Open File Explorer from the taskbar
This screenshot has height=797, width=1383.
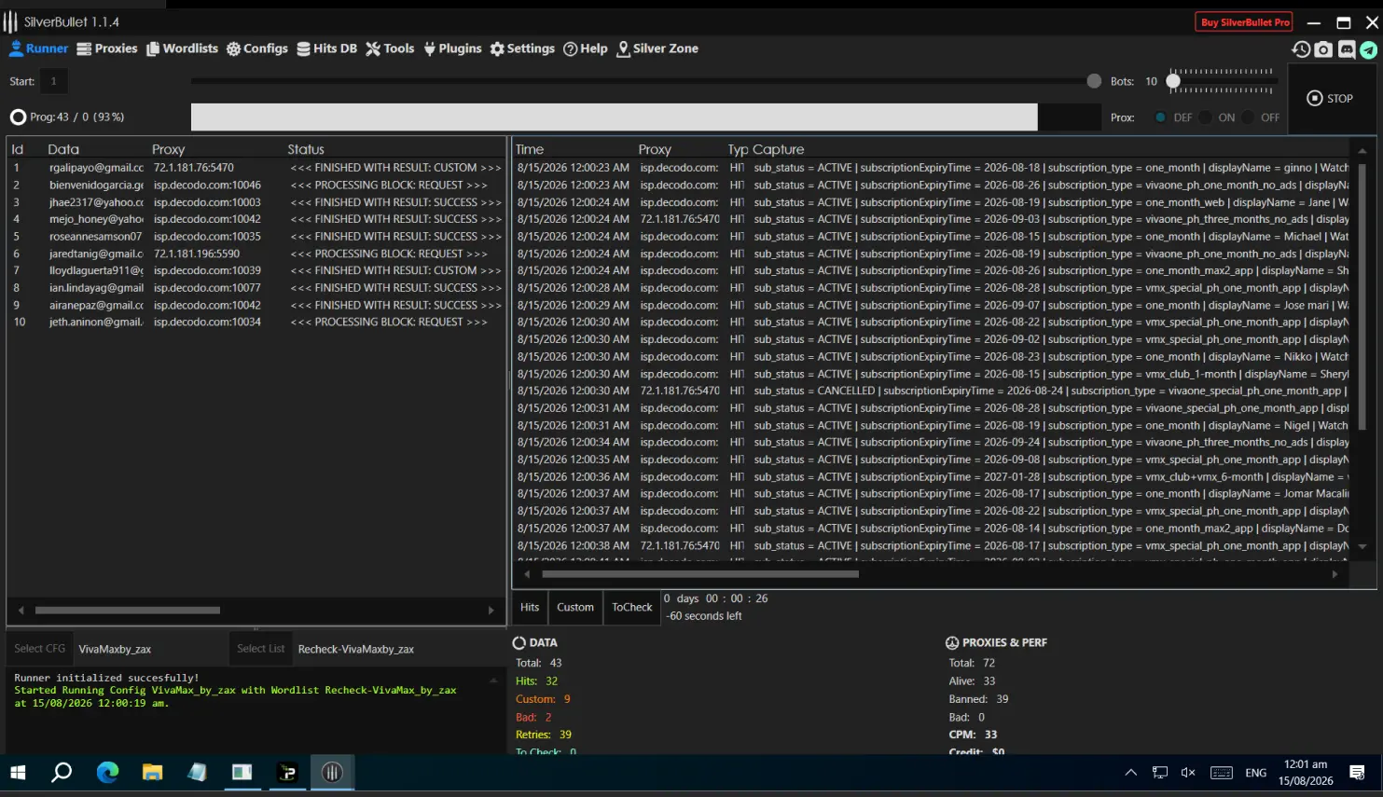point(152,773)
